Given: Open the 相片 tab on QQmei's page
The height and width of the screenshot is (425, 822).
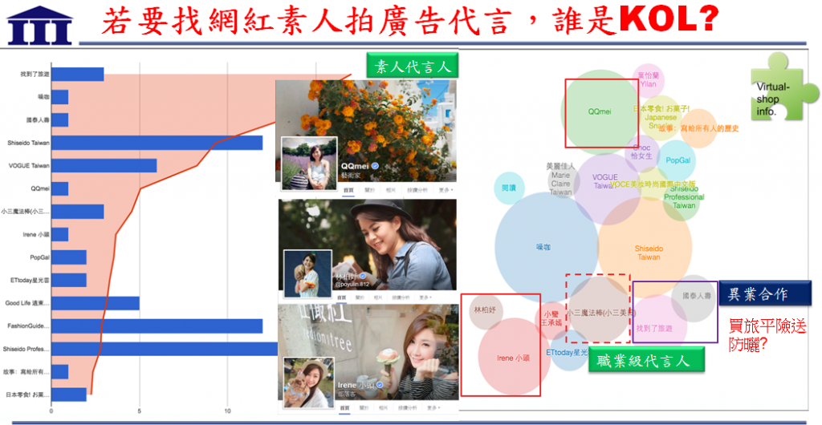Looking at the screenshot, I should pyautogui.click(x=391, y=190).
